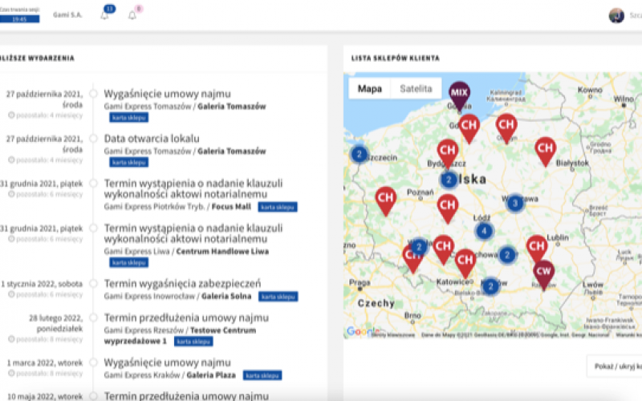
Task: Select CH marker southeast of Poznań
Action: tap(448, 209)
